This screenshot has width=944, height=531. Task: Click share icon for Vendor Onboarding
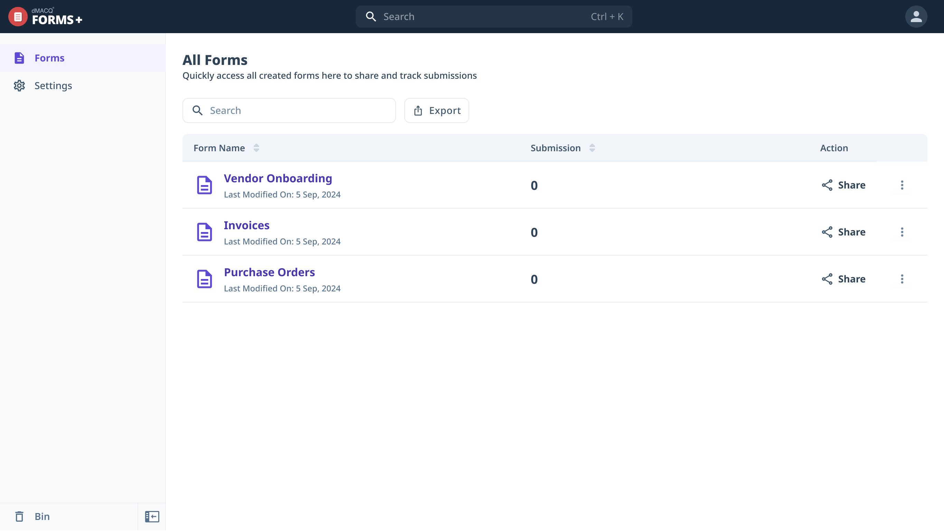coord(827,185)
